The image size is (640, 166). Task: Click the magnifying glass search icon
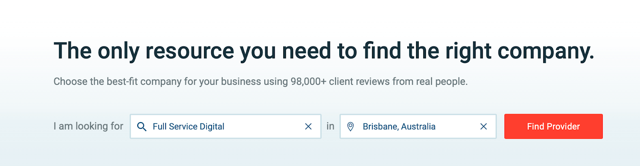(x=142, y=127)
